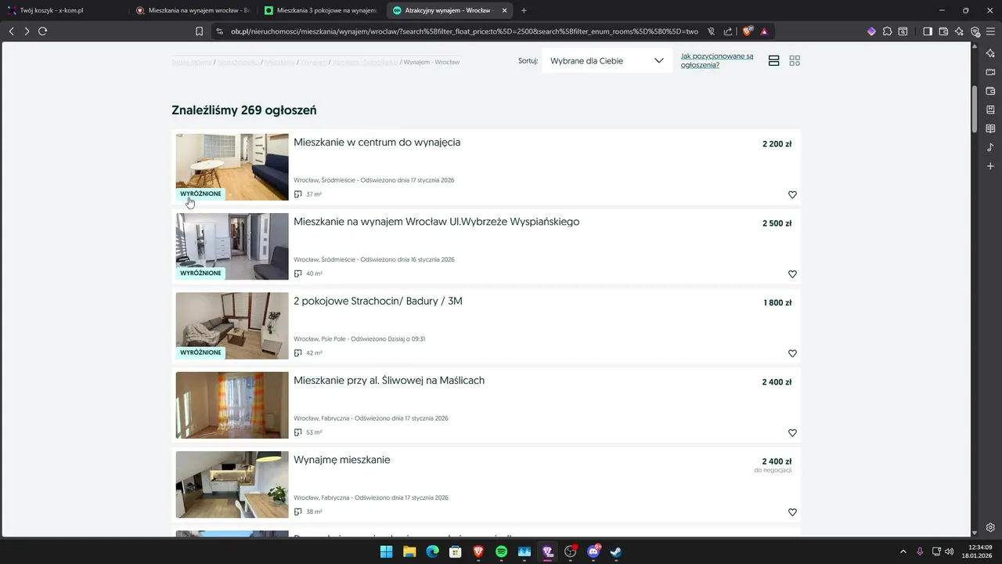Image resolution: width=1002 pixels, height=564 pixels.
Task: Open the Extensions puzzle-piece menu
Action: 887,31
